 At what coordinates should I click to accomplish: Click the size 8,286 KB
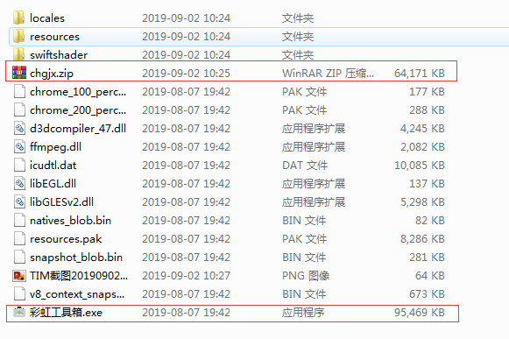422,239
